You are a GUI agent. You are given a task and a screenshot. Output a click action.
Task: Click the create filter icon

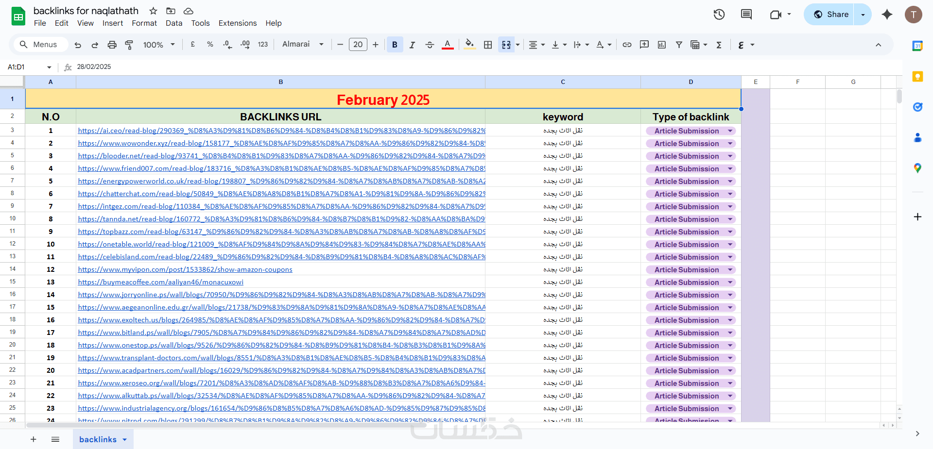pyautogui.click(x=679, y=45)
